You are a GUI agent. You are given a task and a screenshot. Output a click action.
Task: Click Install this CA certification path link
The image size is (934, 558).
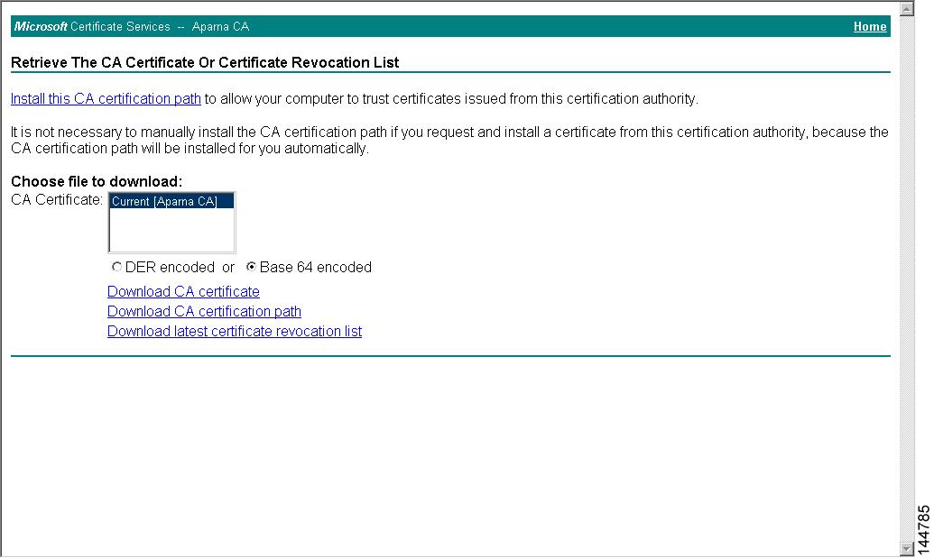[106, 99]
